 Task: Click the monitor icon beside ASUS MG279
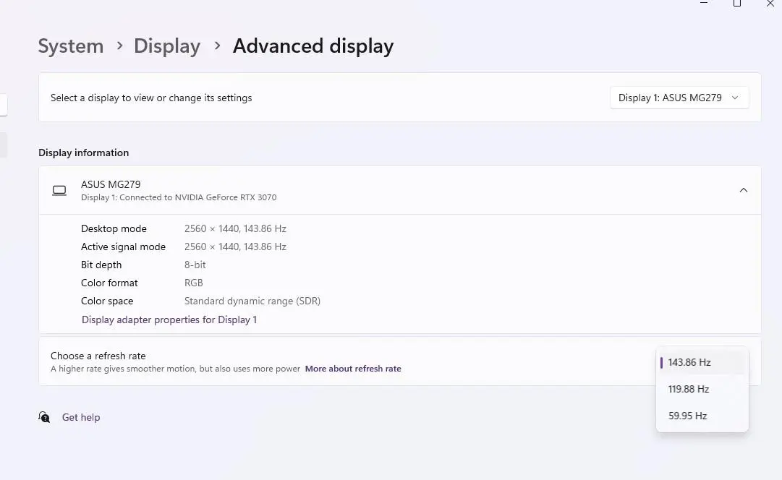[x=59, y=190]
